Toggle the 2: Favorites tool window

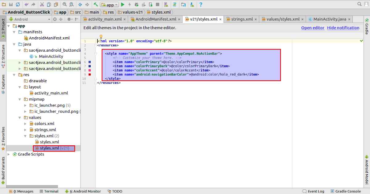[3, 138]
